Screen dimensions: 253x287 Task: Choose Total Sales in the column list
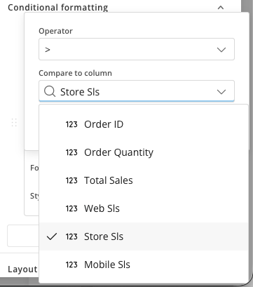pyautogui.click(x=144, y=180)
